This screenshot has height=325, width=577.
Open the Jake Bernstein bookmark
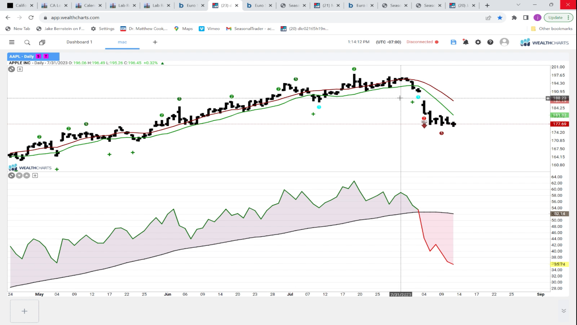60,29
